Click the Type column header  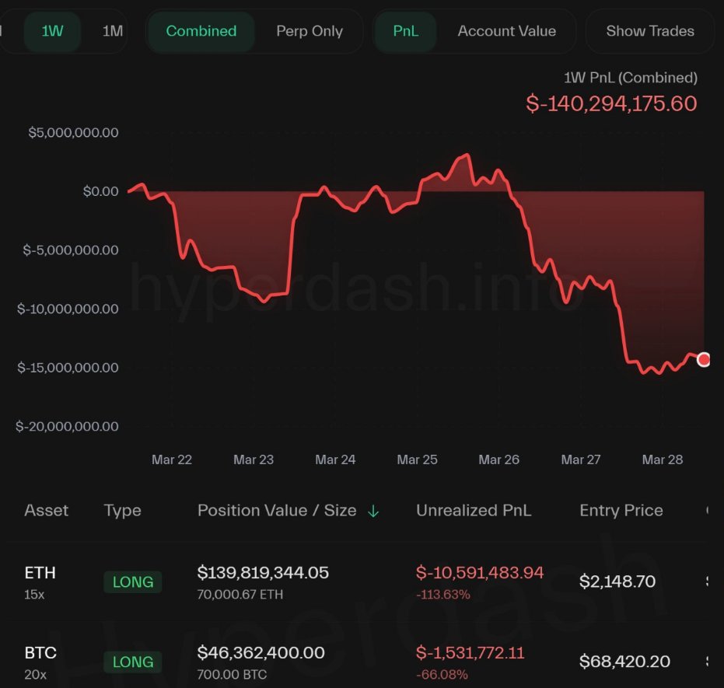[122, 511]
